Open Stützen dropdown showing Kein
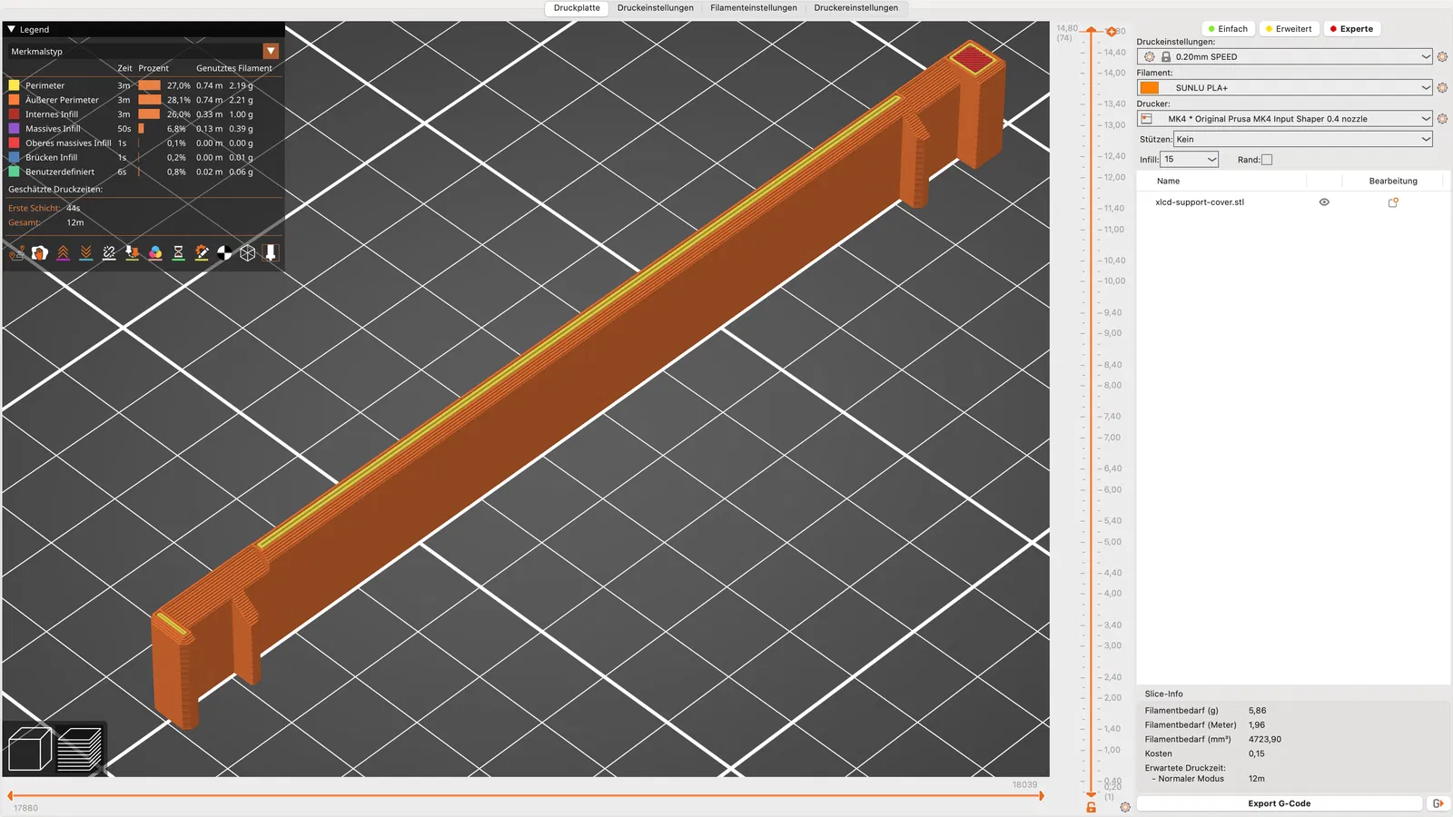1453x817 pixels. pos(1303,139)
